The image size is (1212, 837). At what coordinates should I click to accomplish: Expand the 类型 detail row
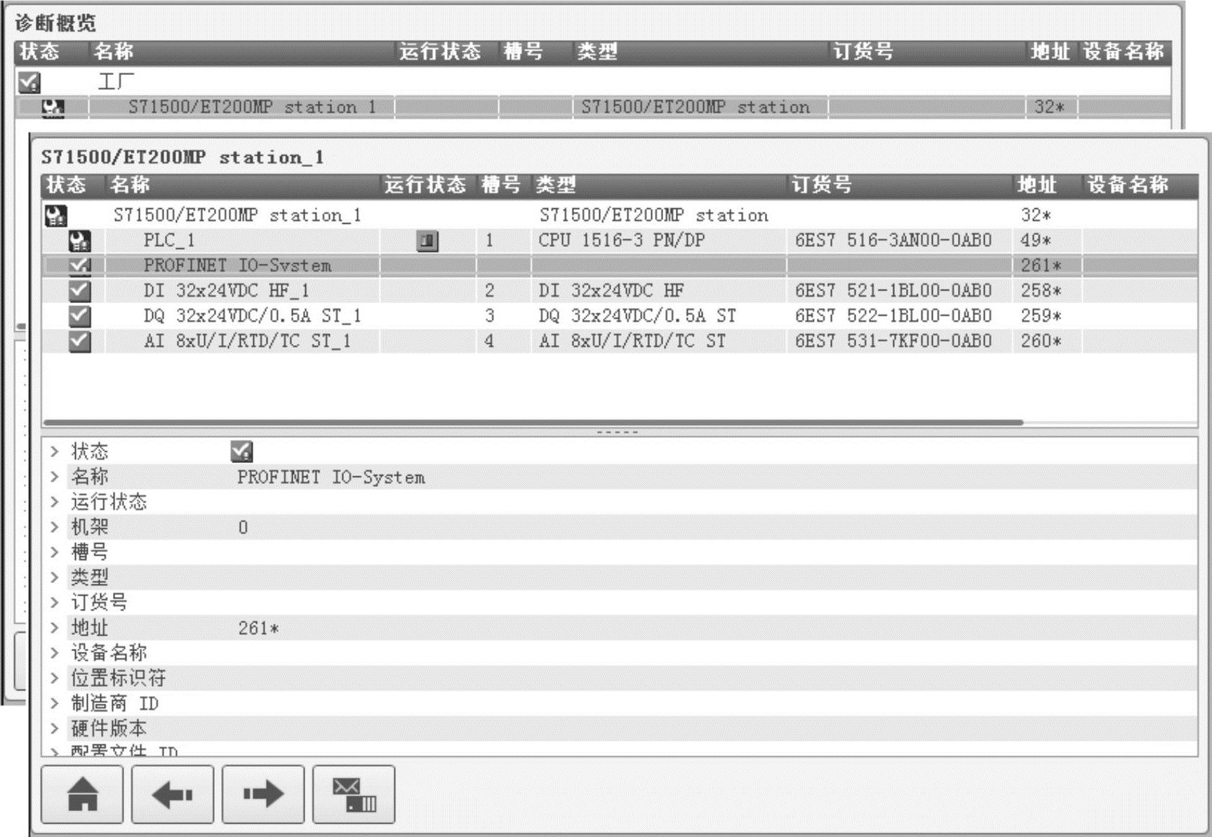pyautogui.click(x=54, y=577)
